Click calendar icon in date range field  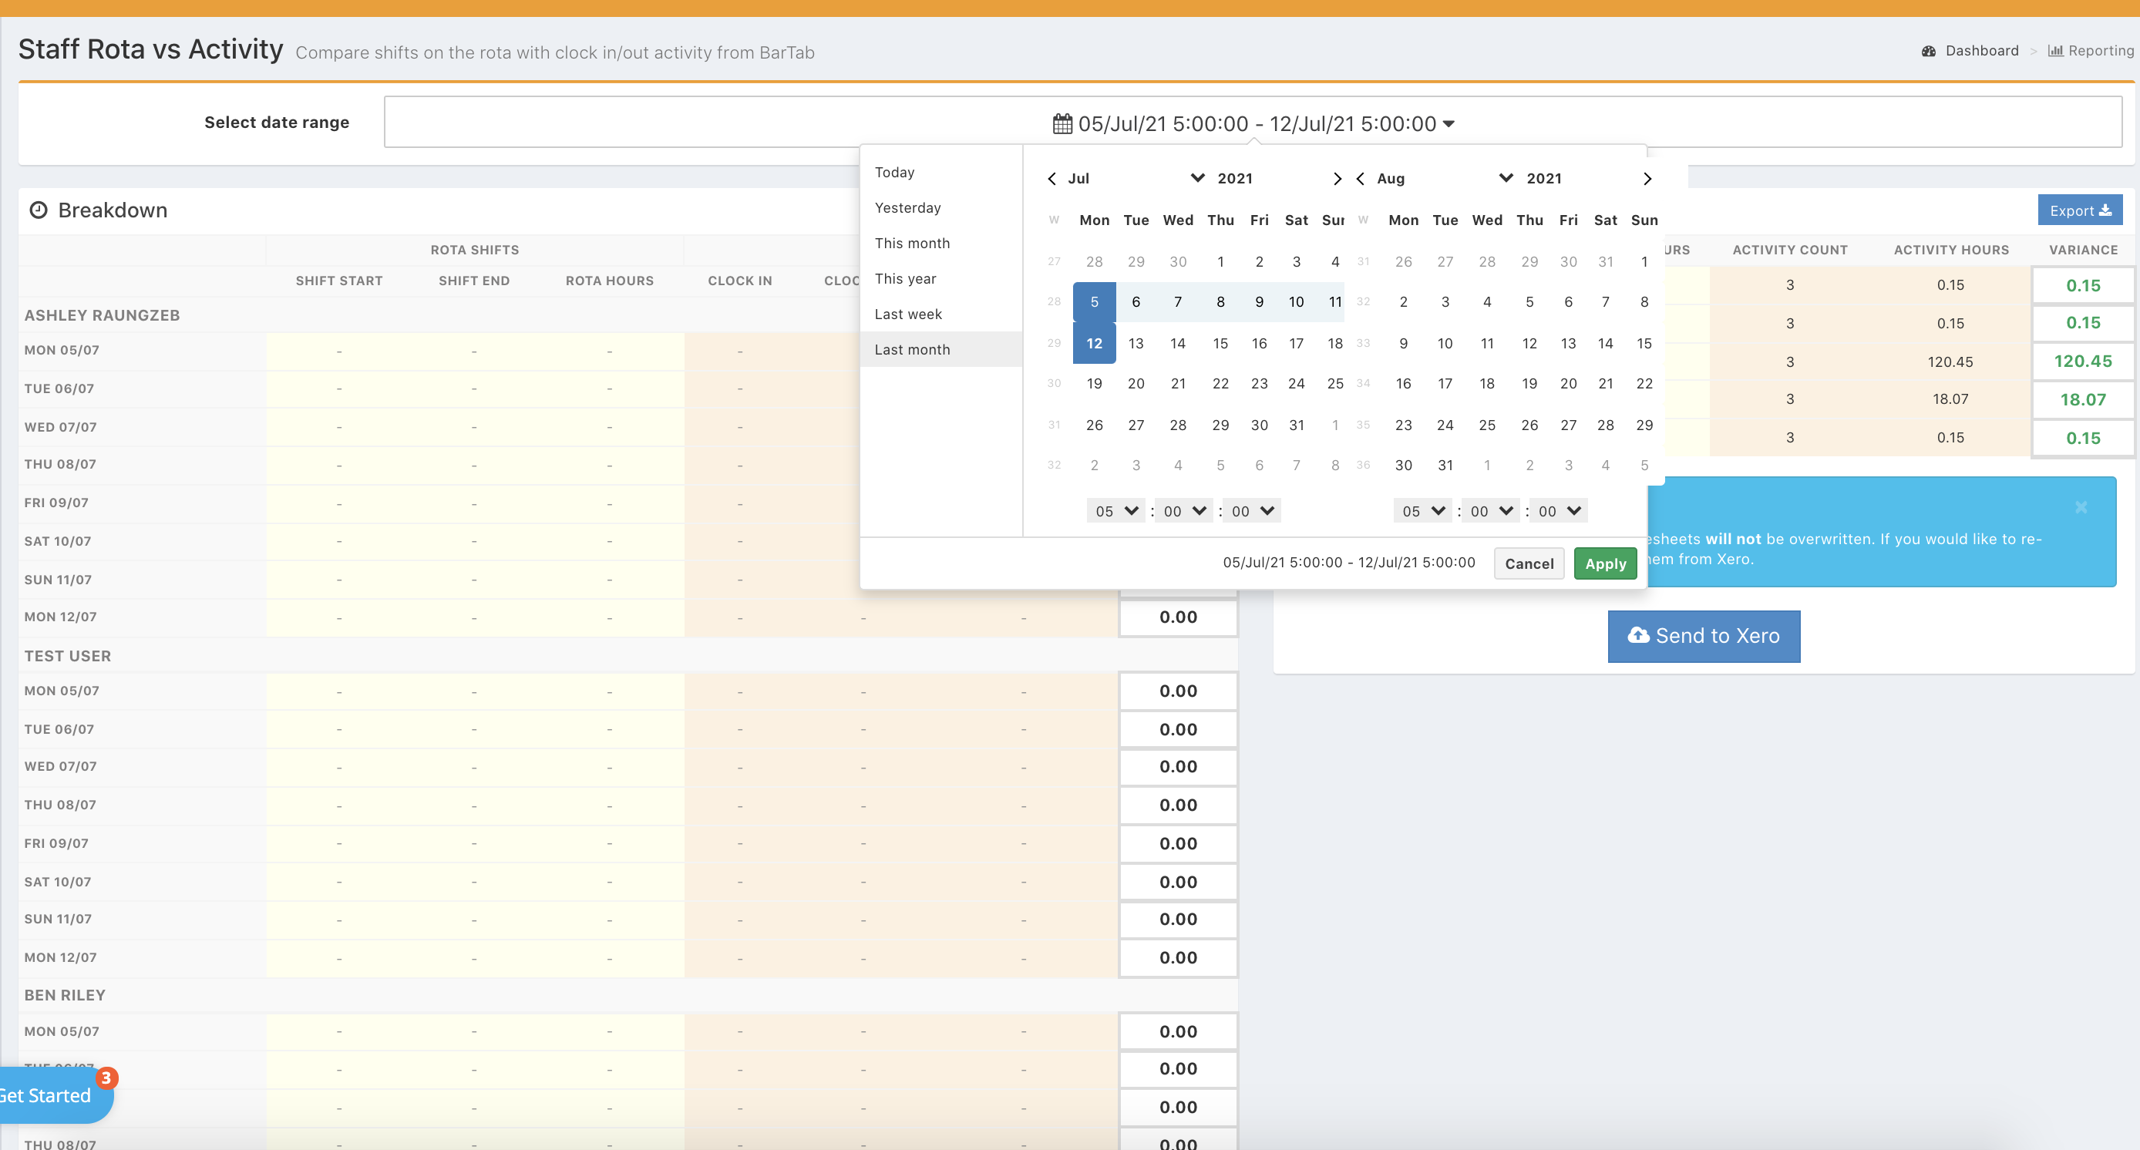coord(1062,124)
